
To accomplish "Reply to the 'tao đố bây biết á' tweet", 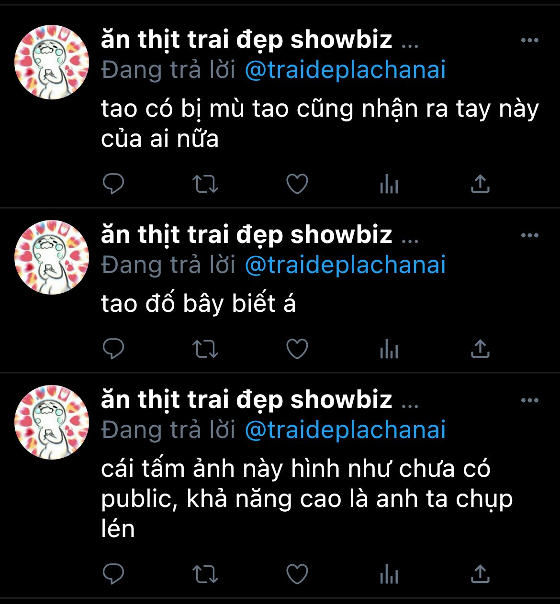I will (x=113, y=349).
